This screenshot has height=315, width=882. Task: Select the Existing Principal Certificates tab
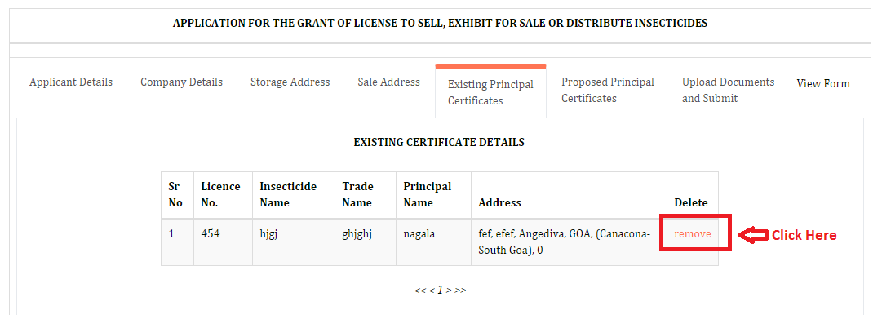[x=490, y=93]
